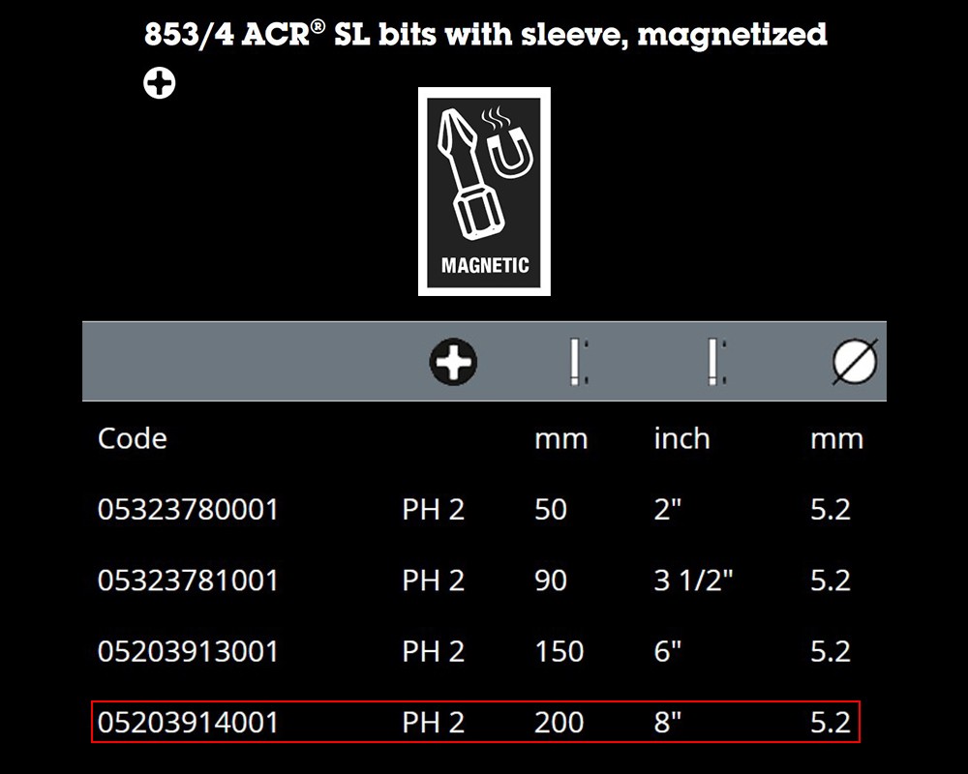Viewport: 968px width, 774px height.
Task: Click the "mm" header under the diameter symbol
Action: click(836, 439)
